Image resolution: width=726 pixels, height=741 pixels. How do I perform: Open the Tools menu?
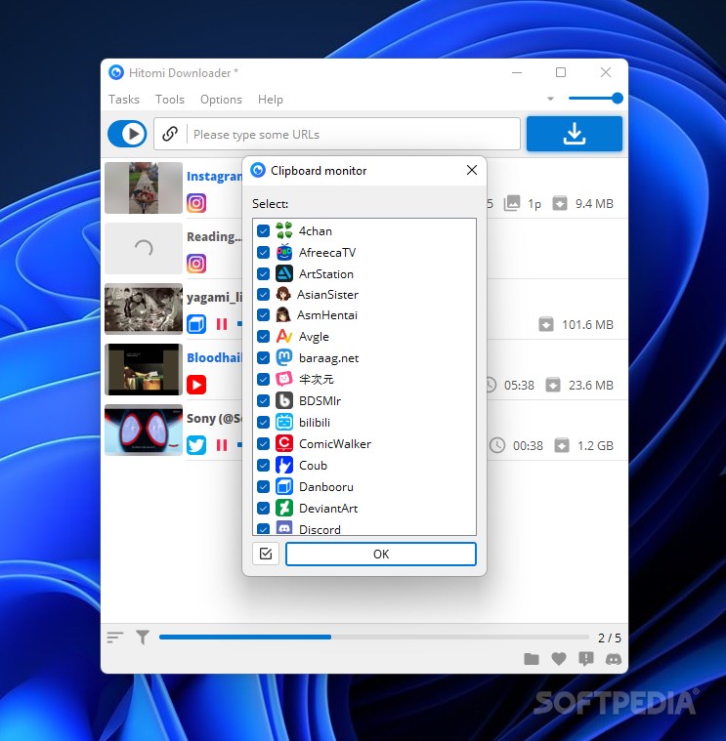coord(170,100)
